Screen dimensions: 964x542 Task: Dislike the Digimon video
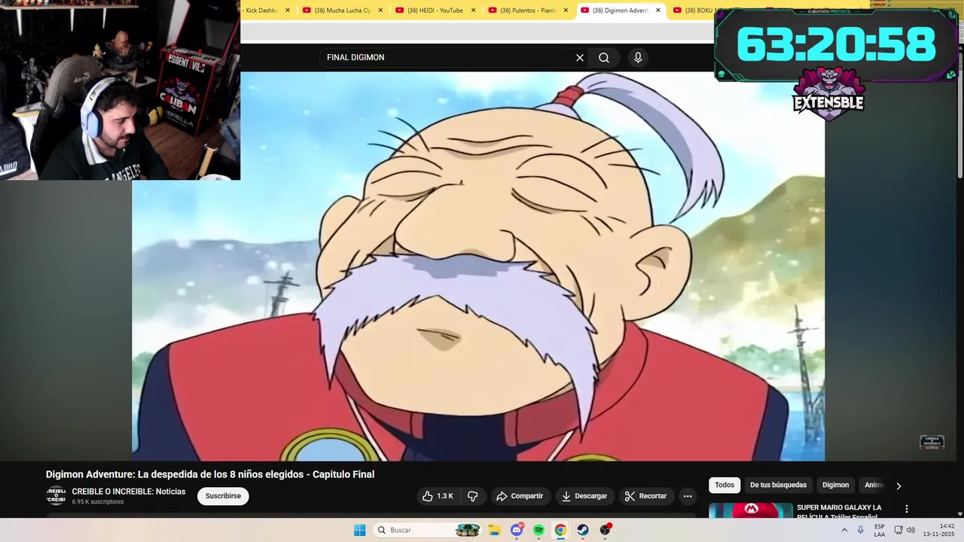tap(473, 496)
